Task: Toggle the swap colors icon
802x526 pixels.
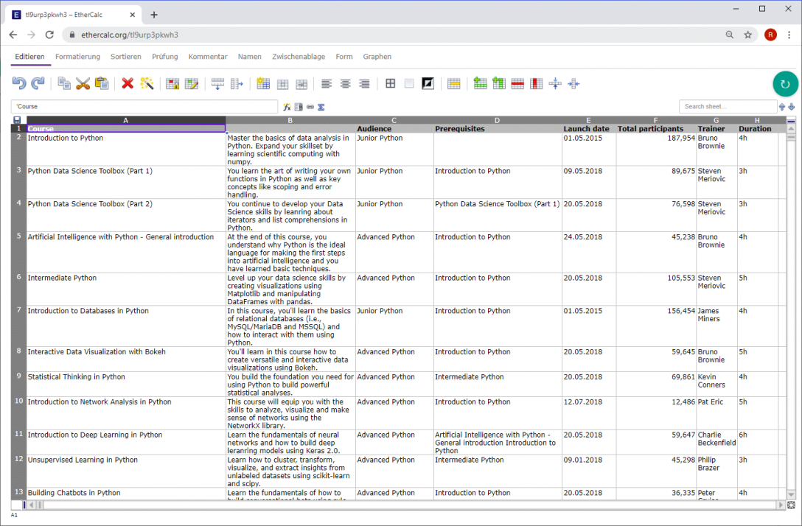Action: [x=428, y=83]
